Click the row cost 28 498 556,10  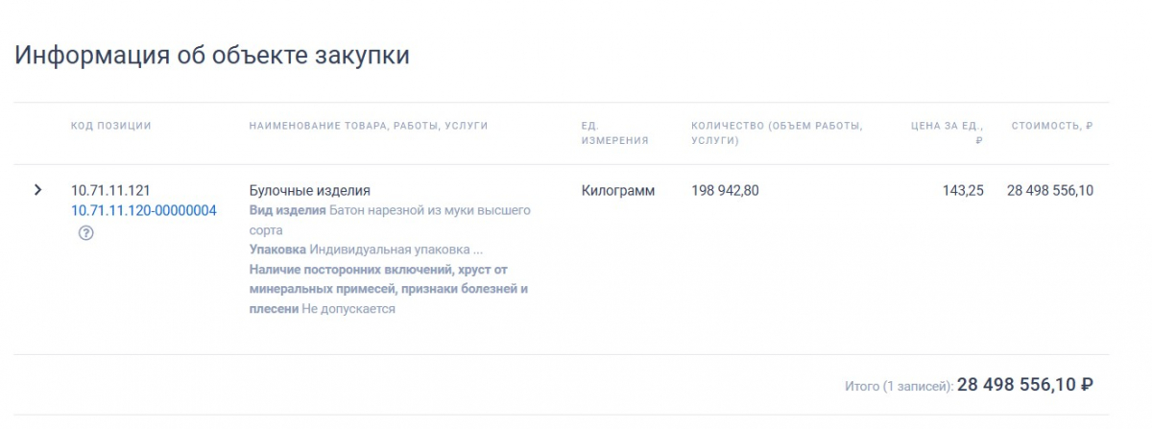point(1050,190)
